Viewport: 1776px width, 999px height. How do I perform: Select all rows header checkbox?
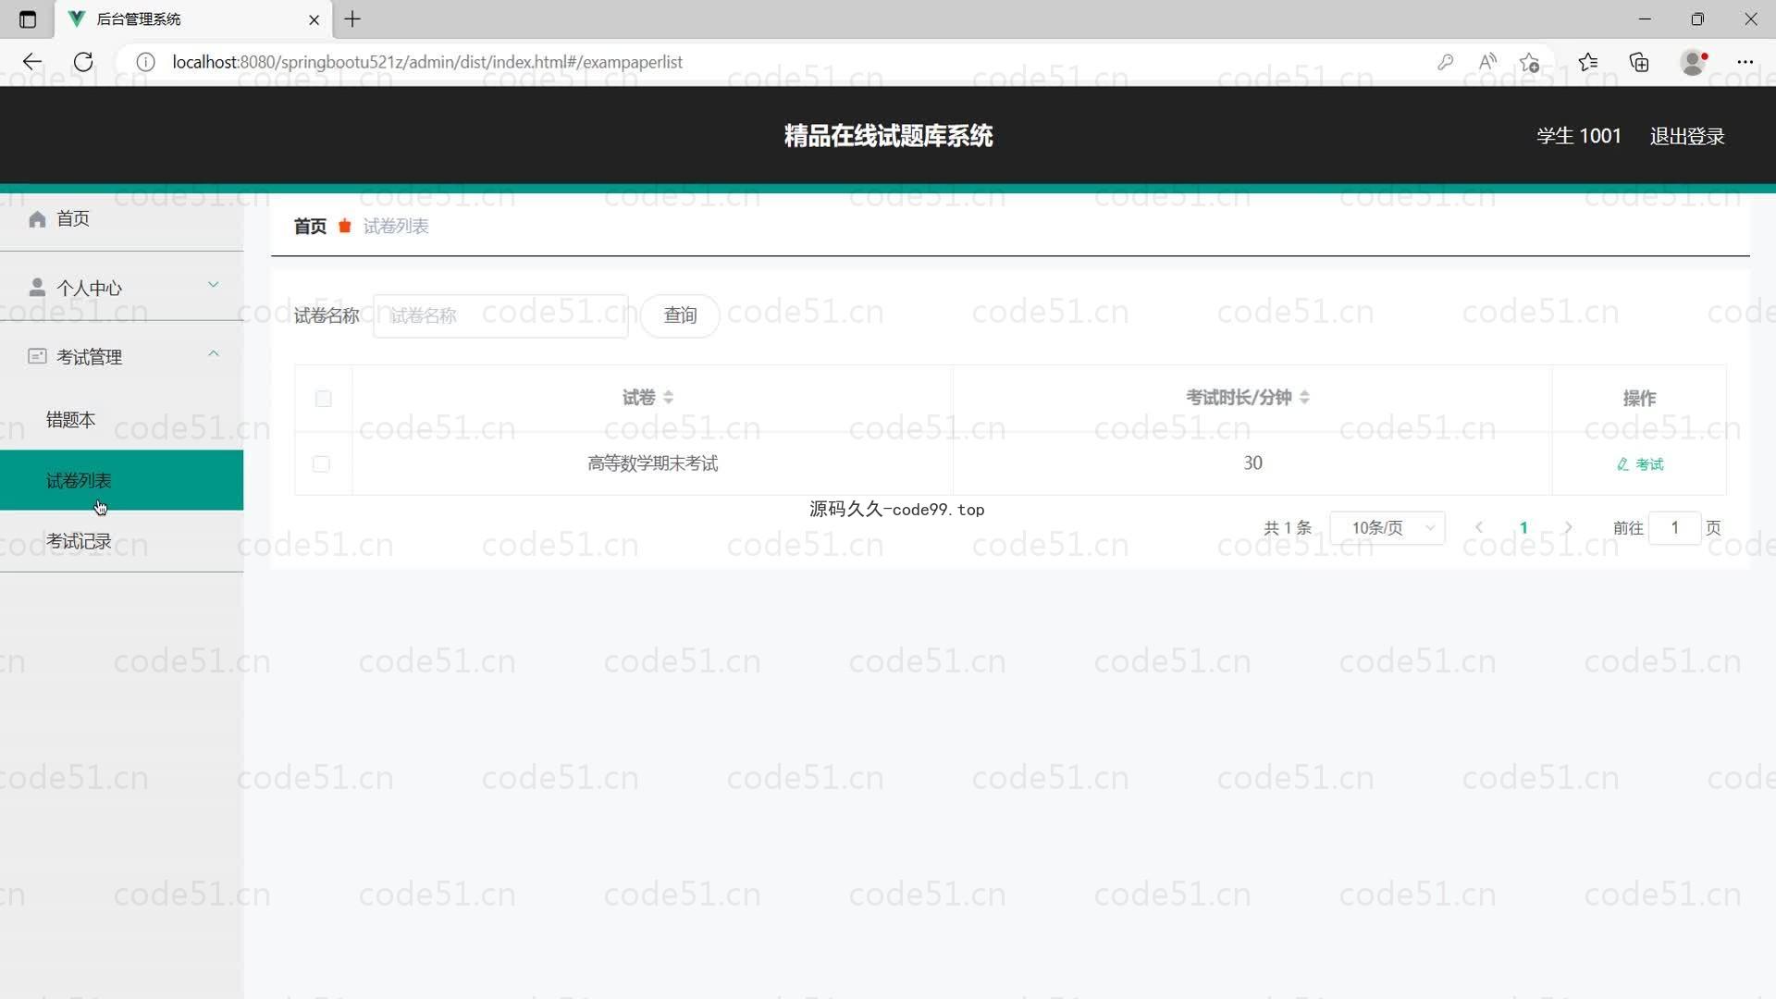click(x=323, y=399)
